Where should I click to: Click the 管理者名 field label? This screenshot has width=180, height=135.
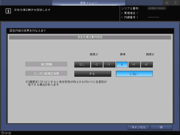pyautogui.click(x=130, y=13)
